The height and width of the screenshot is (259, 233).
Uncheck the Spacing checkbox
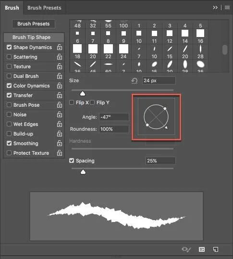(x=72, y=160)
